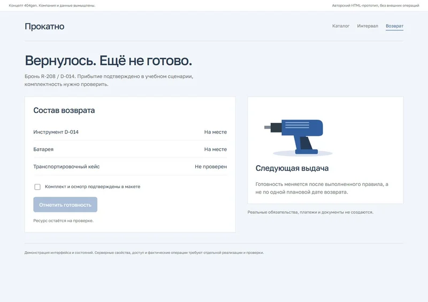Click the Концепт 404gen top banner text

click(52, 5)
